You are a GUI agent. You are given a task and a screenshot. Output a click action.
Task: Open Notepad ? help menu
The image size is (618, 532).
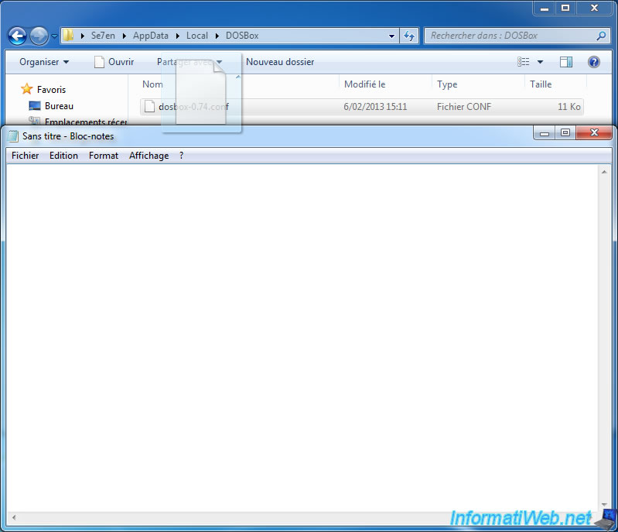pos(181,156)
